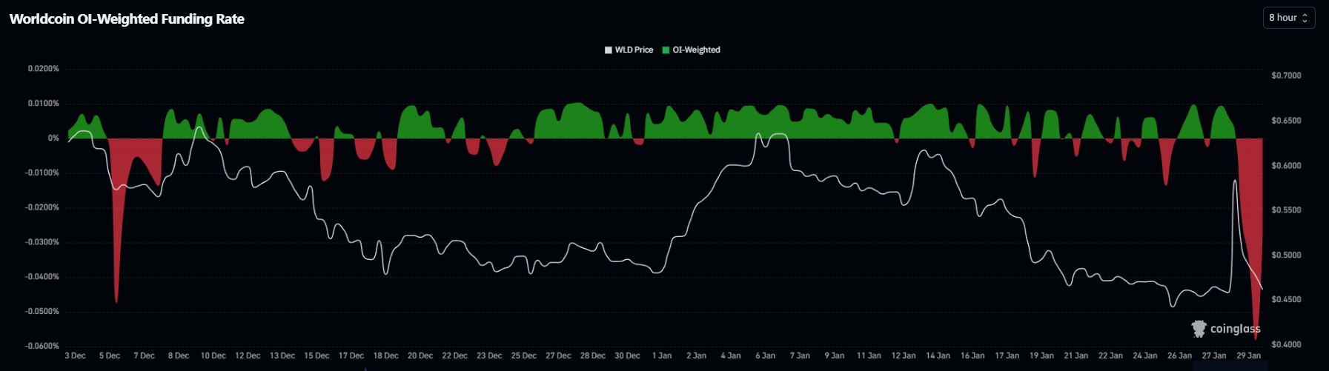Click the 12 Dec x-axis label
The image size is (1329, 371).
[x=248, y=356]
